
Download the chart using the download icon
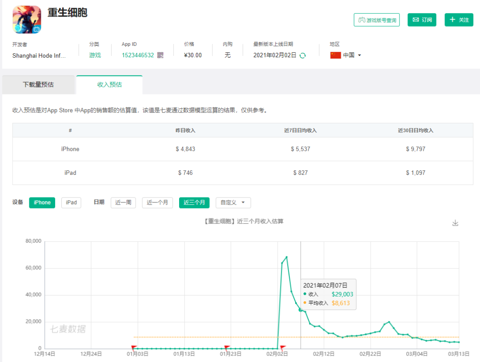pyautogui.click(x=455, y=223)
